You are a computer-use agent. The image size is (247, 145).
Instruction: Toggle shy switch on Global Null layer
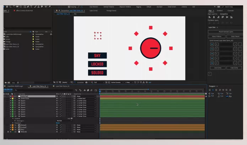coord(57,96)
